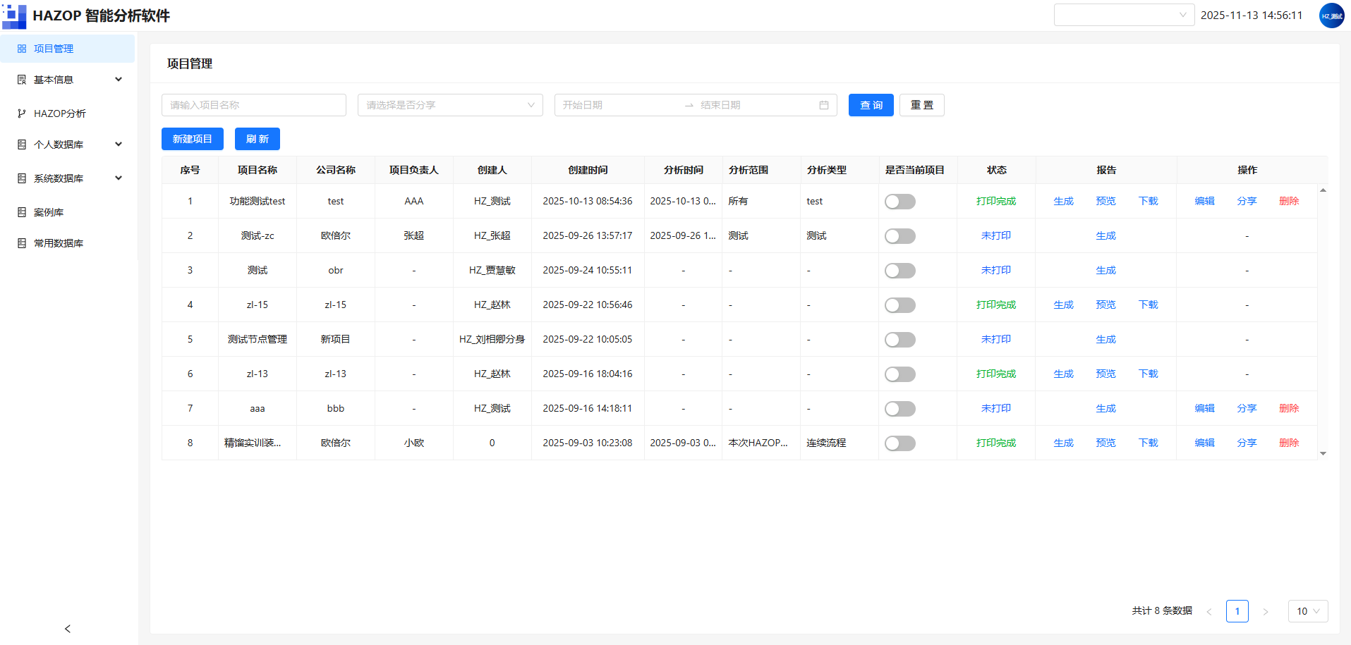Open the page size dropdown showing 10

click(1308, 611)
